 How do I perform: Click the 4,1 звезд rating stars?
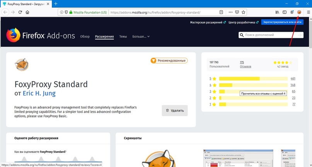click(283, 62)
